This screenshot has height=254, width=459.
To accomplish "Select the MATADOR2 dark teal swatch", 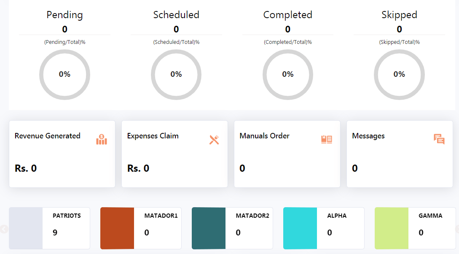I will (x=209, y=228).
